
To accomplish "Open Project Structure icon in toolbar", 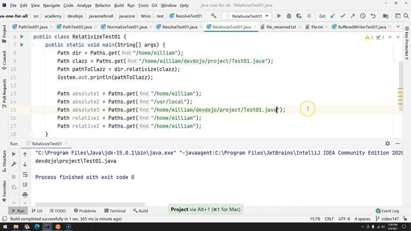I will coord(385,16).
